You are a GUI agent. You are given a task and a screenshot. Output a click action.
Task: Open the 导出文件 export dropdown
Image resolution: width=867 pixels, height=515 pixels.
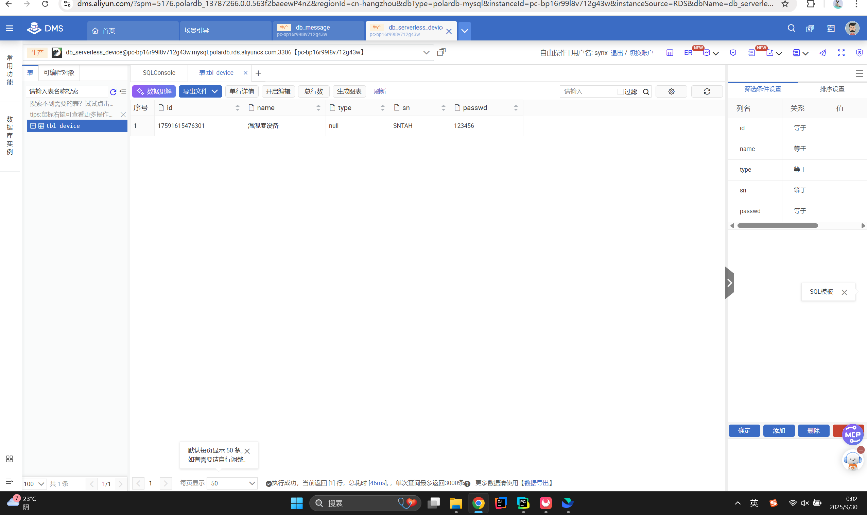(x=200, y=91)
